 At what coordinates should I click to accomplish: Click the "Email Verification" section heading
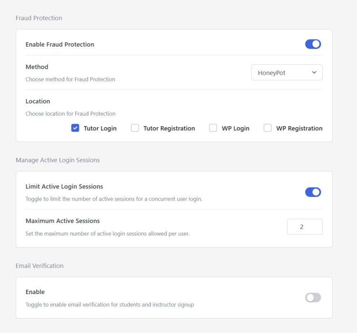tap(40, 266)
